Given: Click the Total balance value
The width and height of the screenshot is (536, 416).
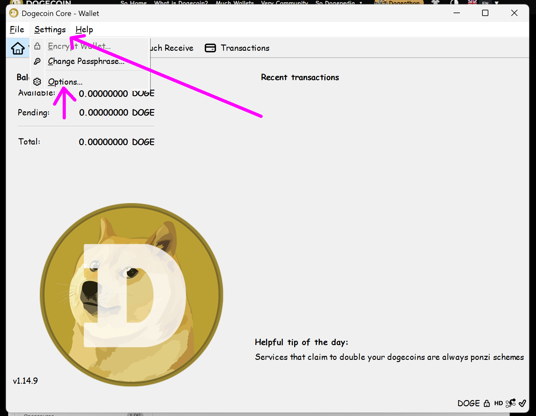Looking at the screenshot, I should pos(117,142).
